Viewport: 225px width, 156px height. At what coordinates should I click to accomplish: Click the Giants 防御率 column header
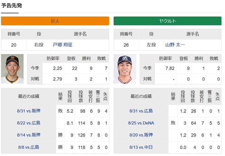coord(53,58)
